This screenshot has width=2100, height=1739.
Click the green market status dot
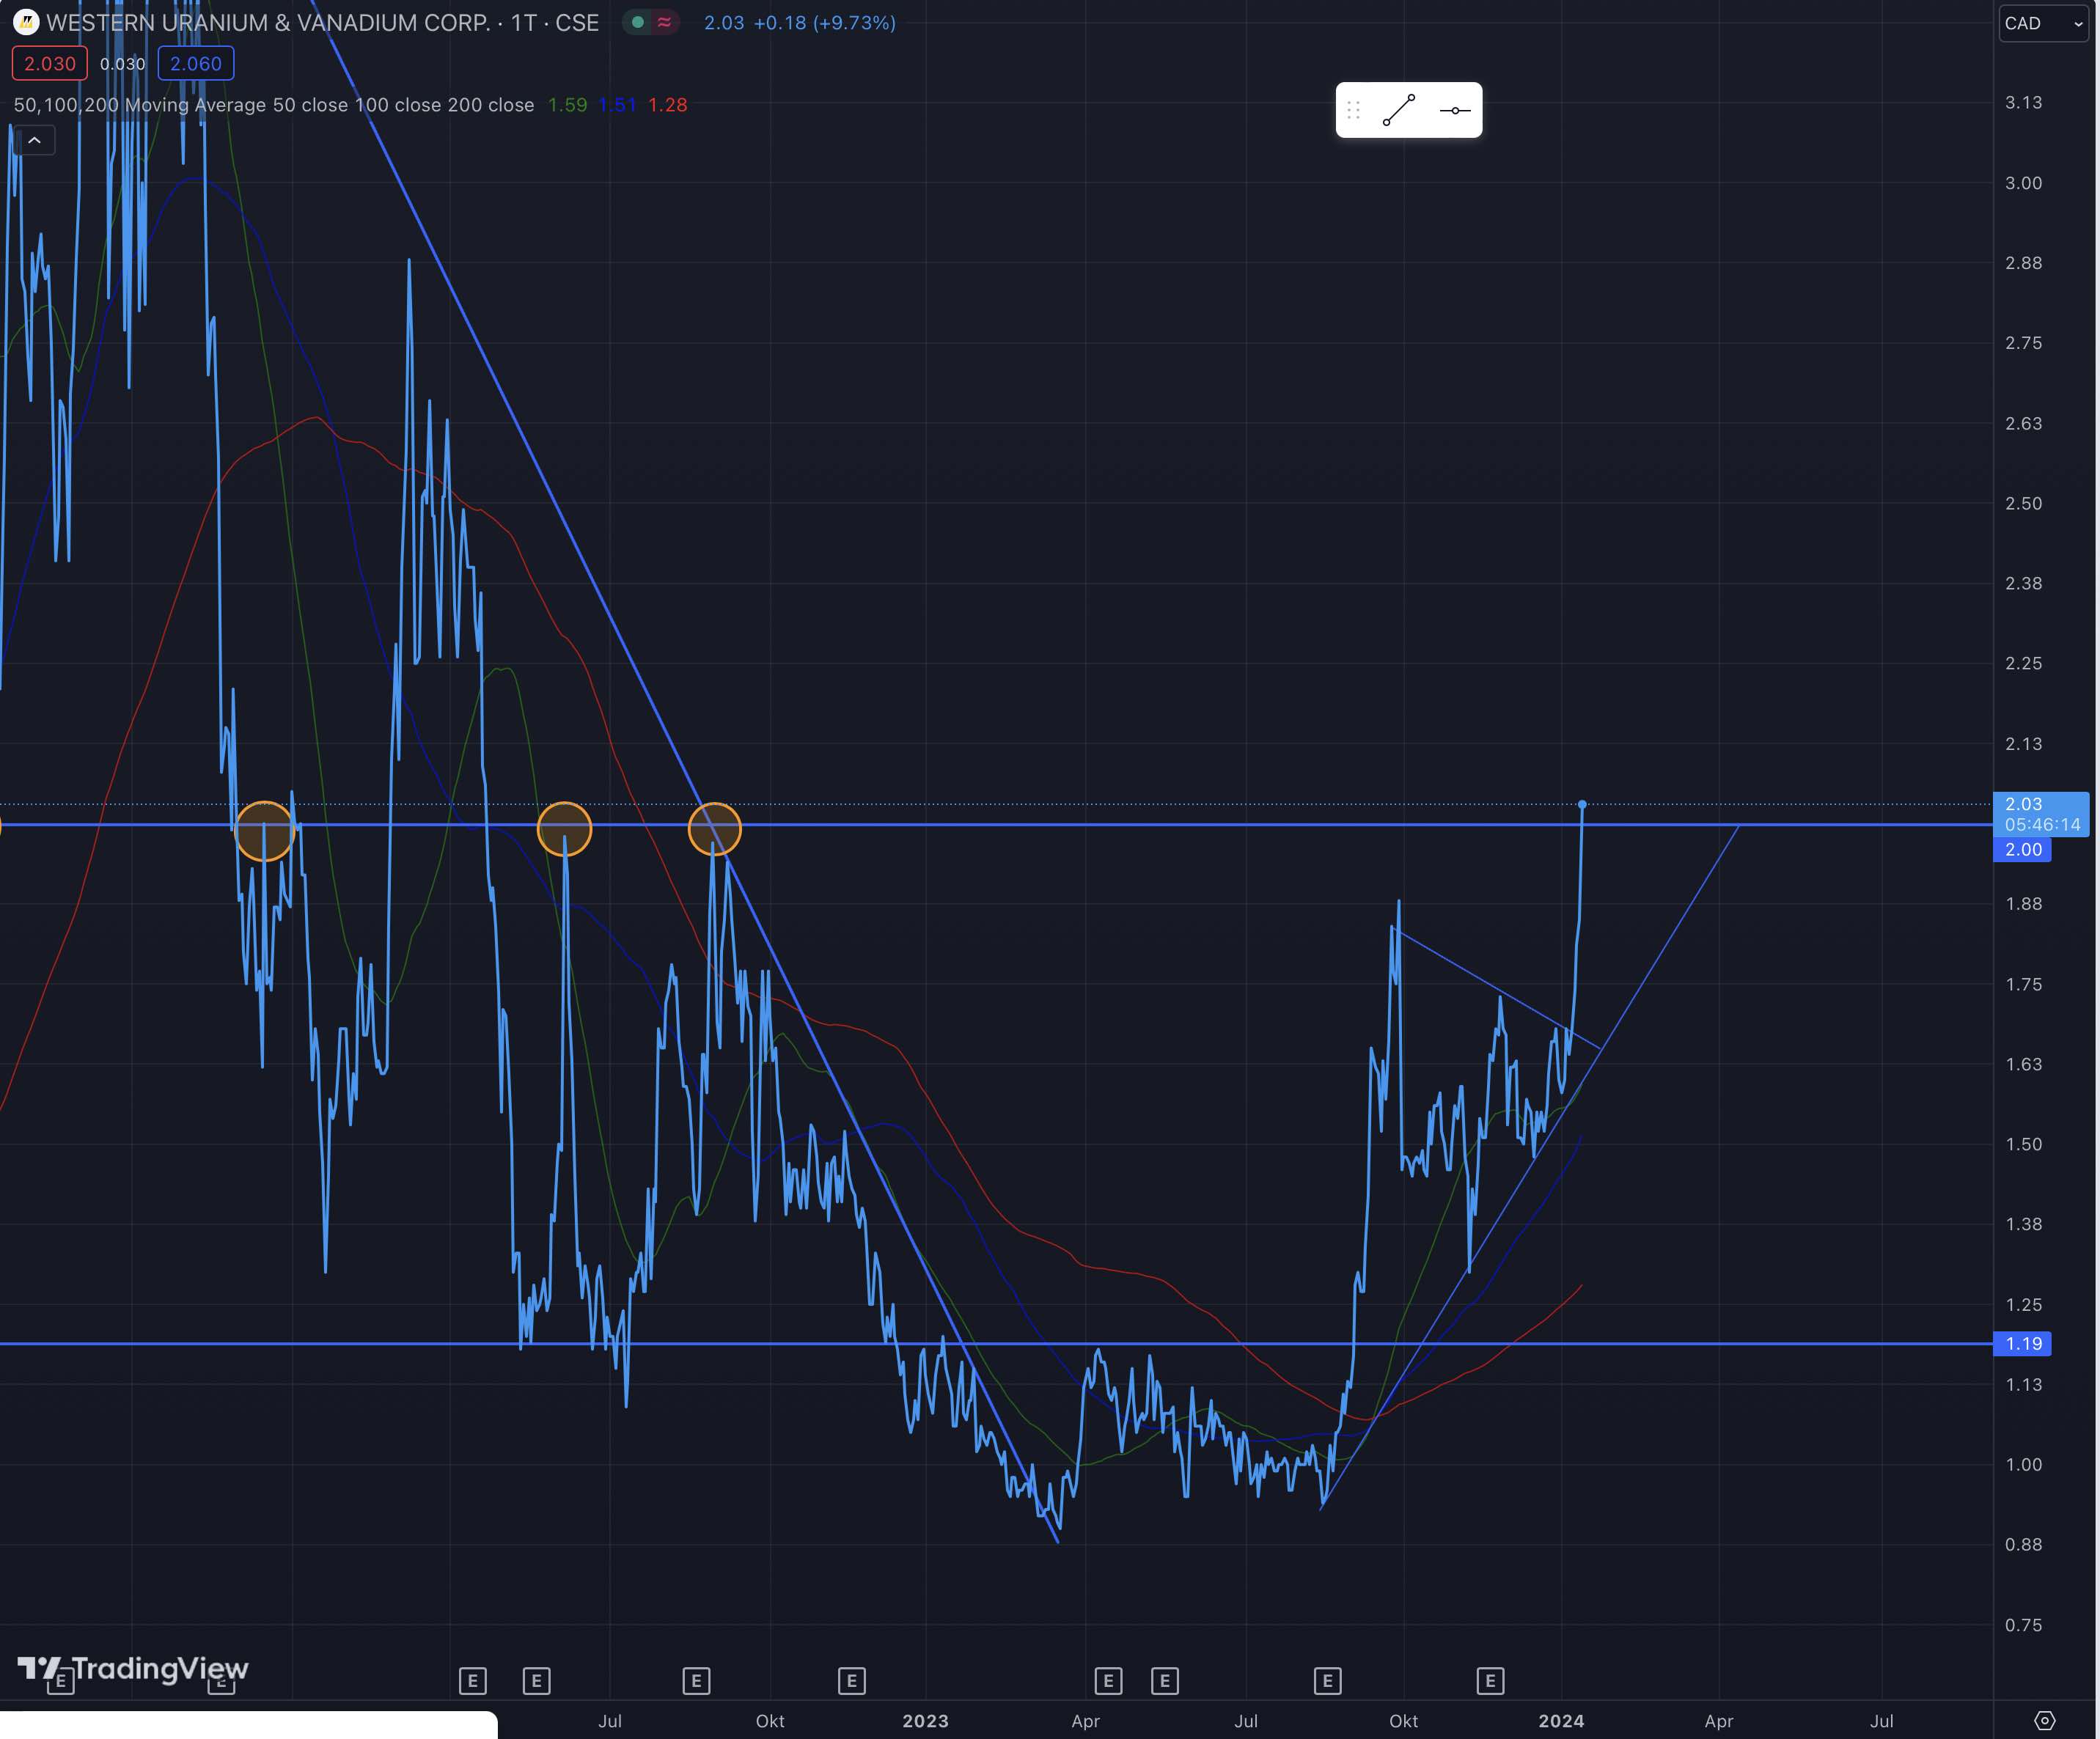[x=638, y=22]
